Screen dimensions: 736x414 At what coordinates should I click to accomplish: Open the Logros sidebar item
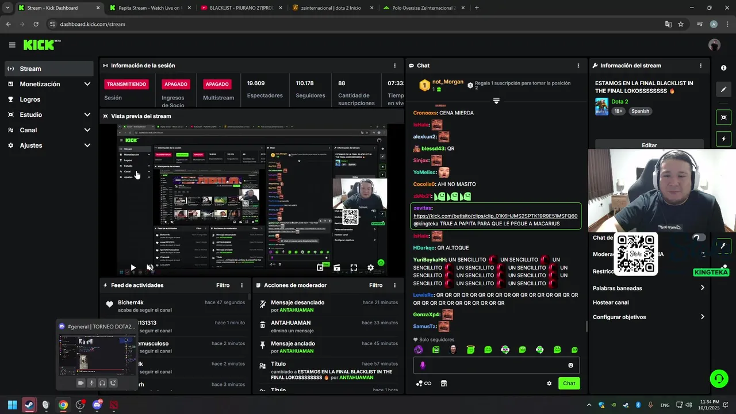pyautogui.click(x=49, y=99)
